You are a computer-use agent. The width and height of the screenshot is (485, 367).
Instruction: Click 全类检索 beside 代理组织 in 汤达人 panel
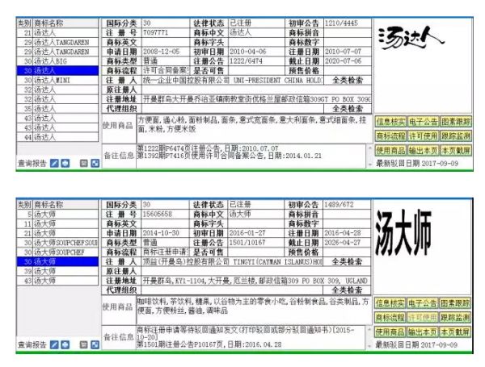[x=348, y=109]
